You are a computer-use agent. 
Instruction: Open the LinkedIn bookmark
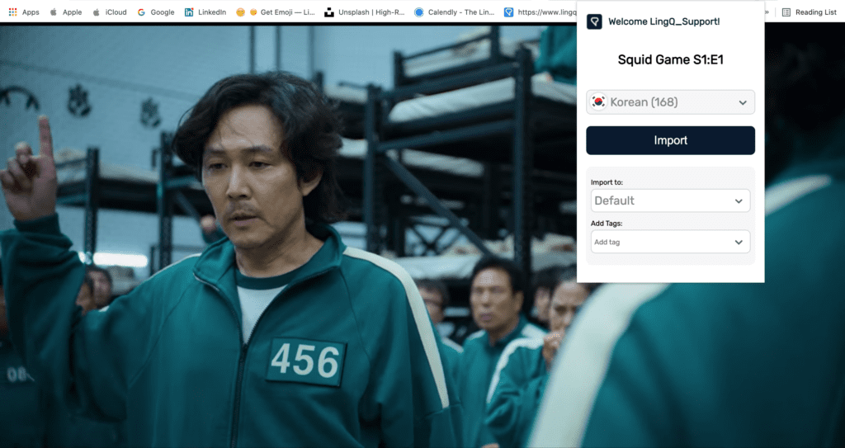tap(205, 12)
